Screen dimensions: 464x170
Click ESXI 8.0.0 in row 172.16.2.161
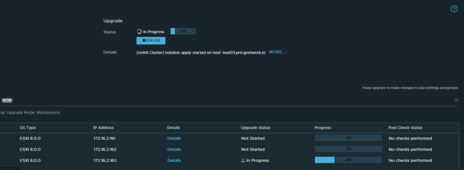click(x=30, y=138)
